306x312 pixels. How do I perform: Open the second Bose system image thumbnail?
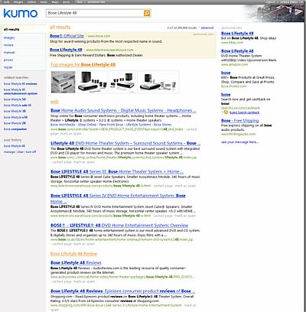[92, 82]
